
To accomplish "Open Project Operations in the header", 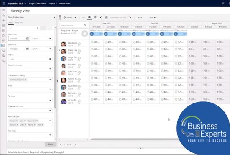I will pyautogui.click(x=37, y=3).
